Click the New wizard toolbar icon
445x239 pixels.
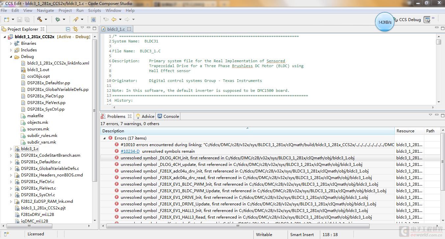click(6, 19)
